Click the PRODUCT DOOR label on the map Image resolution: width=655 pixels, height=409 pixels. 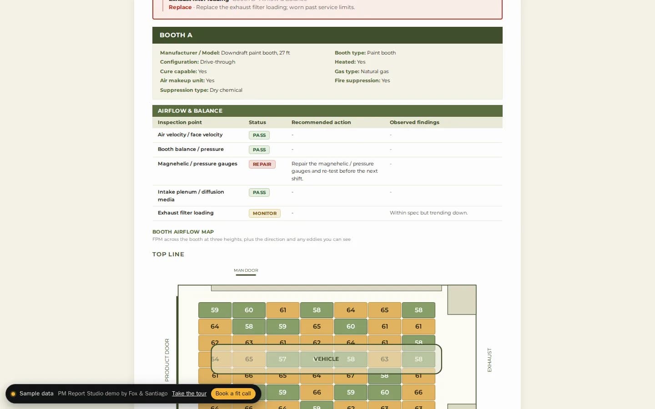point(167,360)
